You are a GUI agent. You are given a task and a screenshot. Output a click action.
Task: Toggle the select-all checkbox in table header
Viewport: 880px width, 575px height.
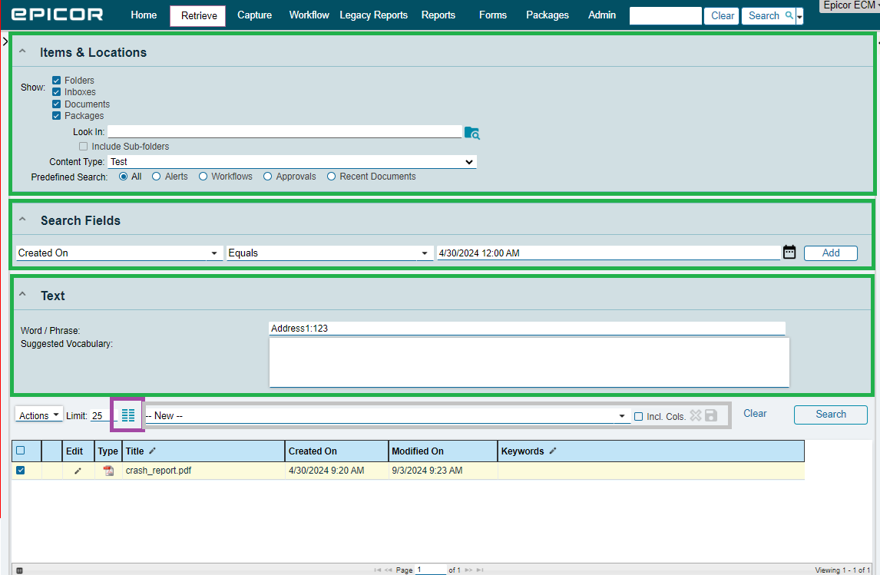point(20,450)
